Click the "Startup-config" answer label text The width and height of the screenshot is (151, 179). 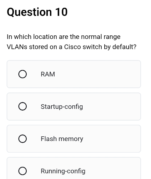pos(62,107)
